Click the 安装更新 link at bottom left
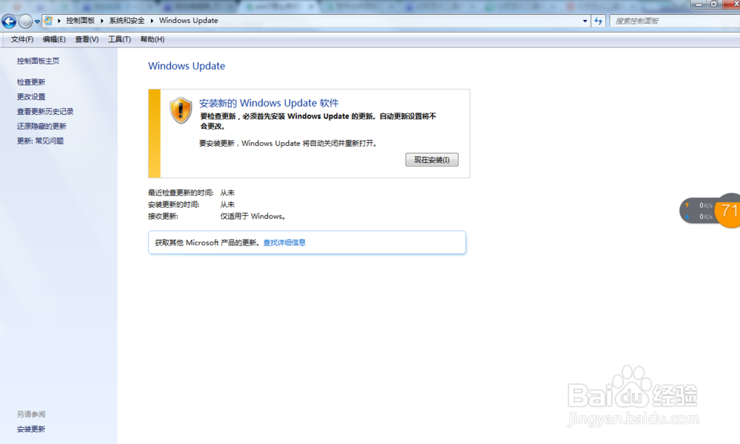The height and width of the screenshot is (444, 740). click(x=31, y=429)
